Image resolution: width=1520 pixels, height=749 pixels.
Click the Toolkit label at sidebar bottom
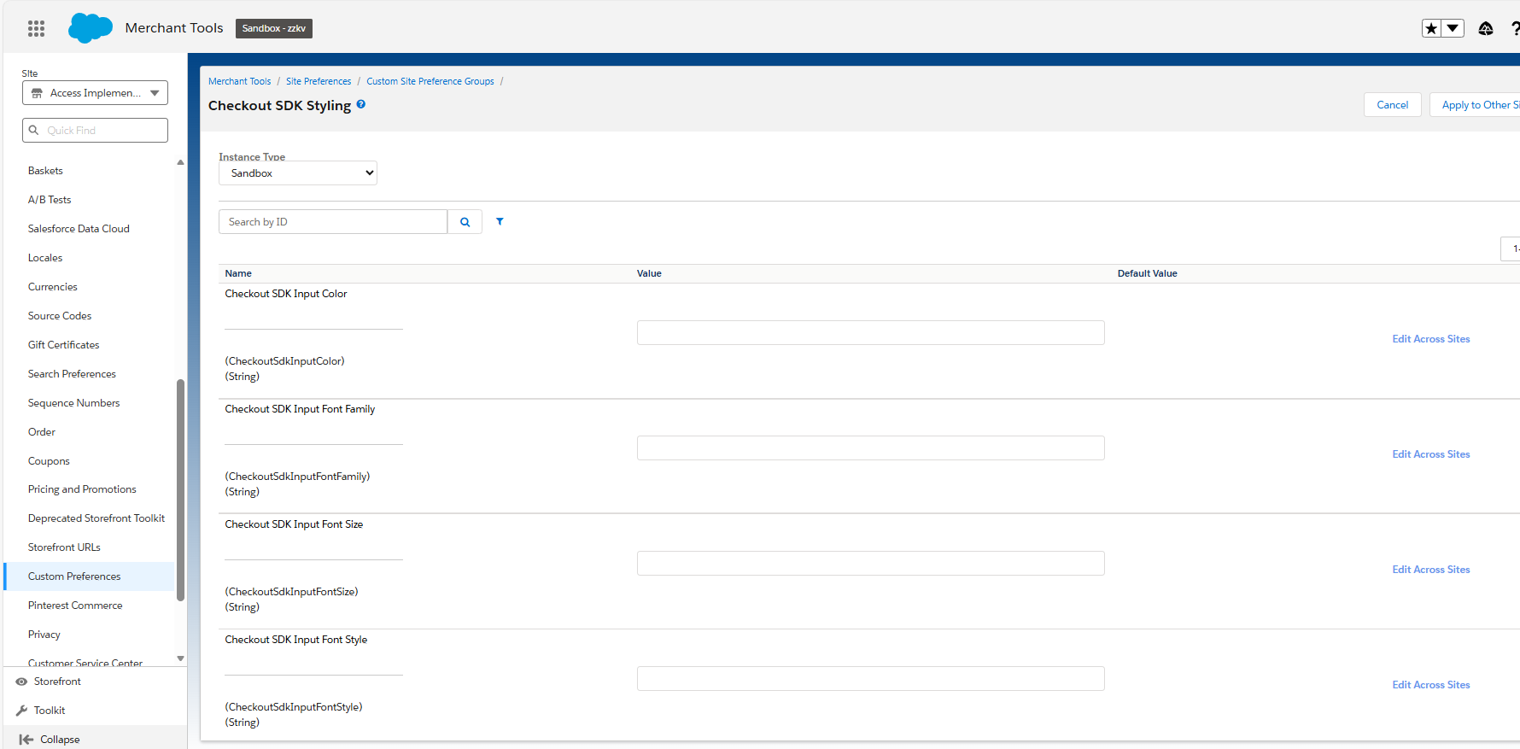click(50, 711)
